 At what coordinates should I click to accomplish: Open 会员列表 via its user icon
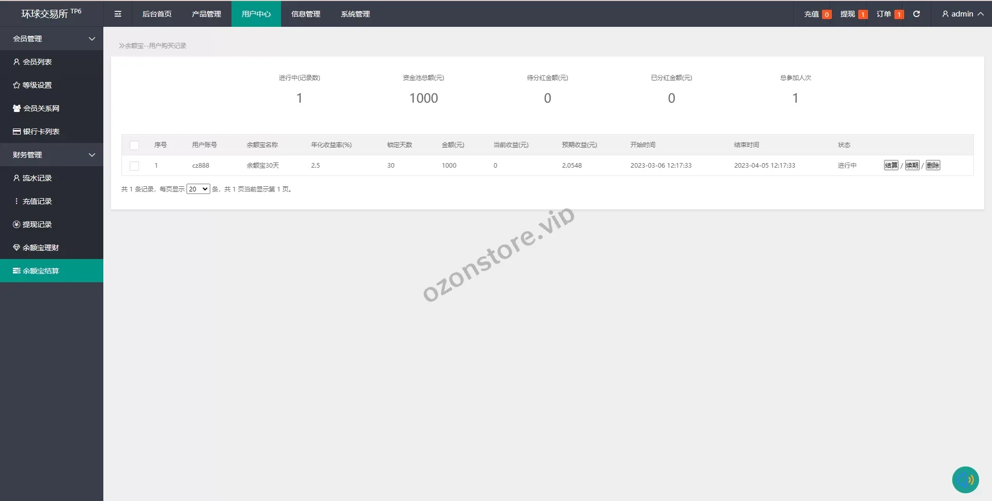click(17, 62)
